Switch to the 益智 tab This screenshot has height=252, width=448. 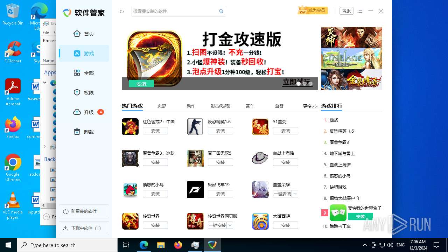(x=279, y=106)
